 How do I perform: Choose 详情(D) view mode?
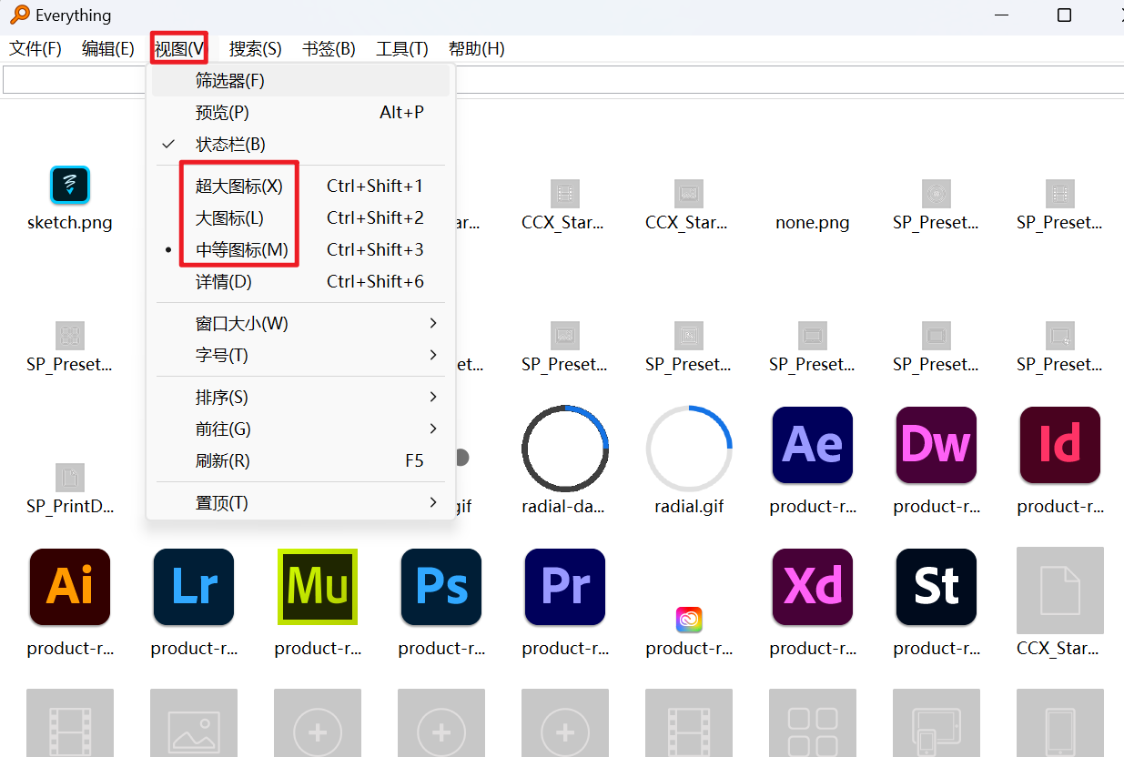click(x=300, y=281)
